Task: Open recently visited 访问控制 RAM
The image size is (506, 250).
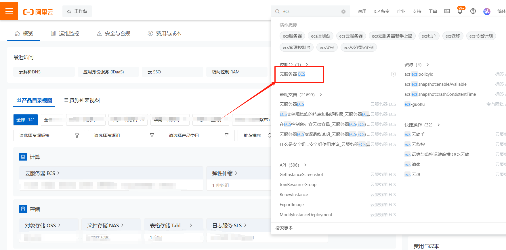Action: point(237,72)
